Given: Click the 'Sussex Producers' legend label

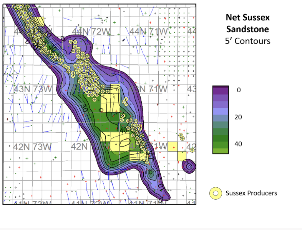Looking at the screenshot, I should coord(251,193).
